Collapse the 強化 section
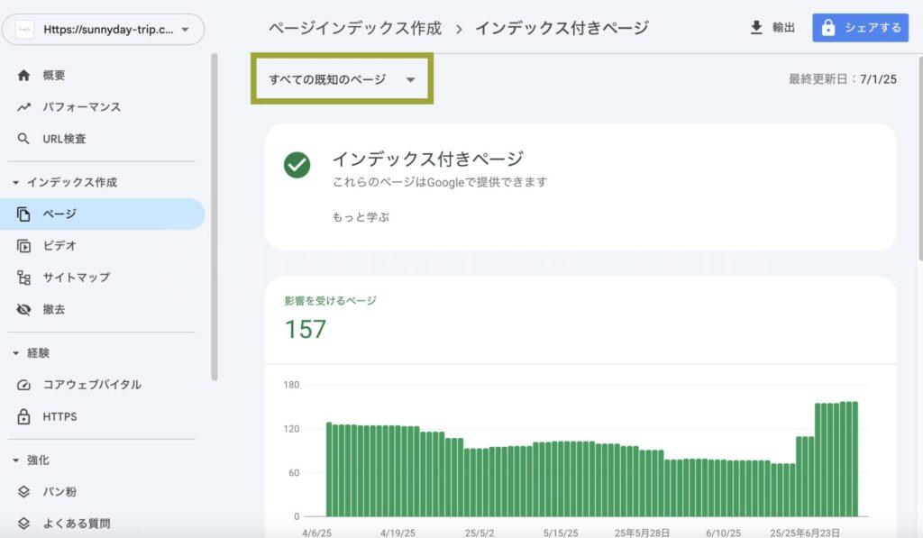Screen dimensions: 923x538 pos(16,460)
